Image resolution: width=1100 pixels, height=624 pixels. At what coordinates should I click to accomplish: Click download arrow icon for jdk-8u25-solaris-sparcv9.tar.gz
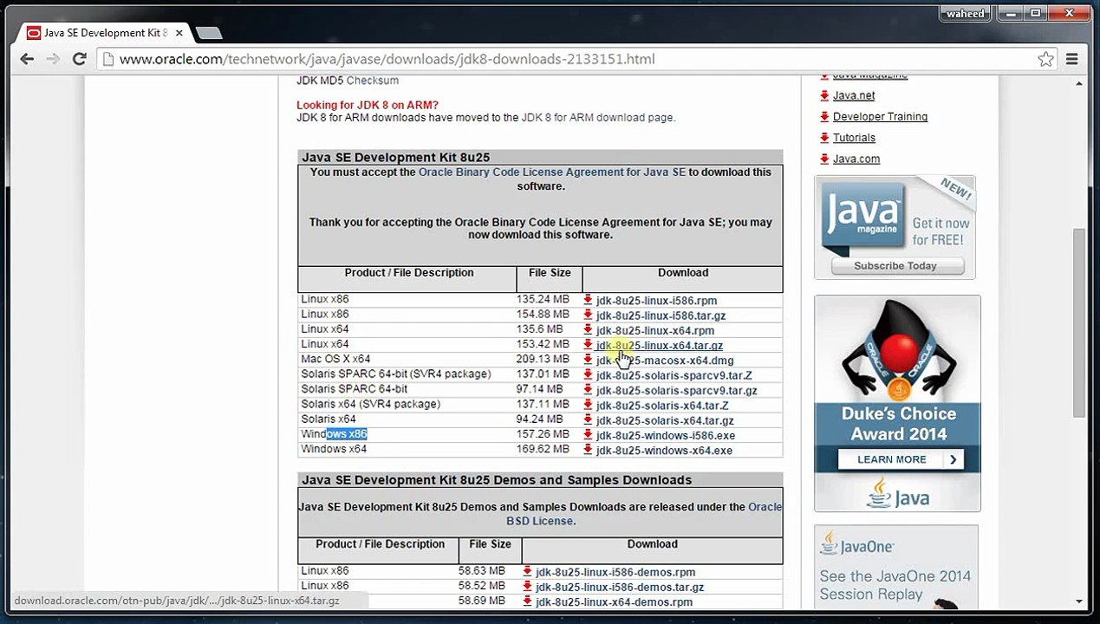pos(588,389)
